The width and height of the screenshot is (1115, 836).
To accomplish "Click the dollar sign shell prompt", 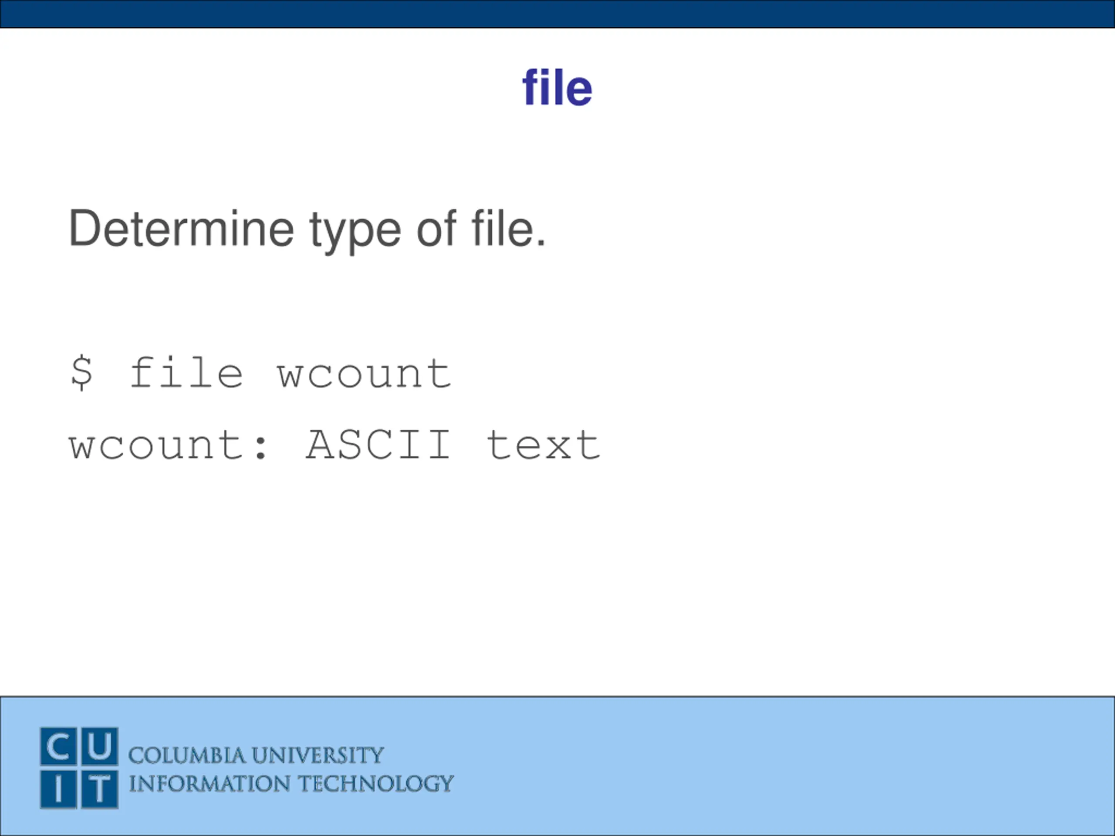I will (81, 372).
